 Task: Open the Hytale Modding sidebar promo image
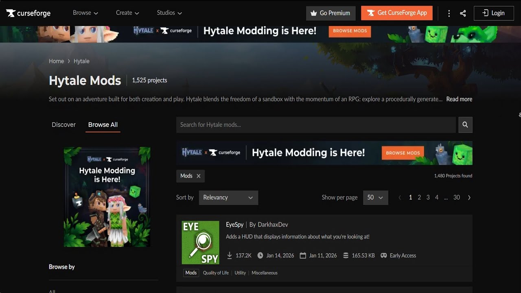click(x=107, y=197)
